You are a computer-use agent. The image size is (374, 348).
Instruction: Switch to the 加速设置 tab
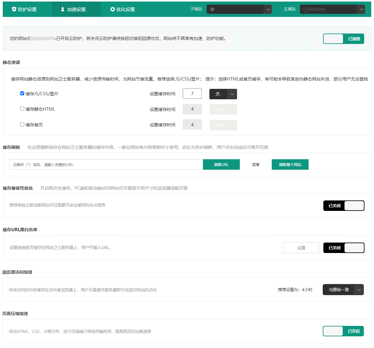76,9
